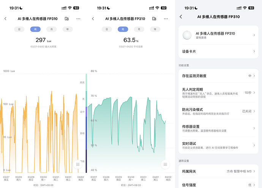This screenshot has height=188, width=262.
Task: Open three-dot menu on the illuminance screen
Action: pos(78,19)
